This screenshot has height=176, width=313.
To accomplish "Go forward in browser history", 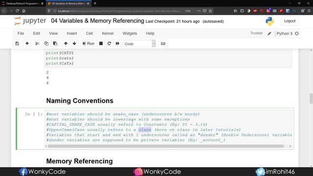I will (x=11, y=11).
